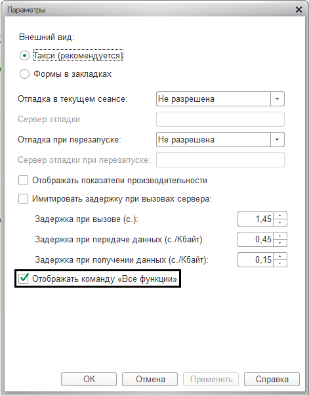Click the Задержка при получении данных value field

256,259
